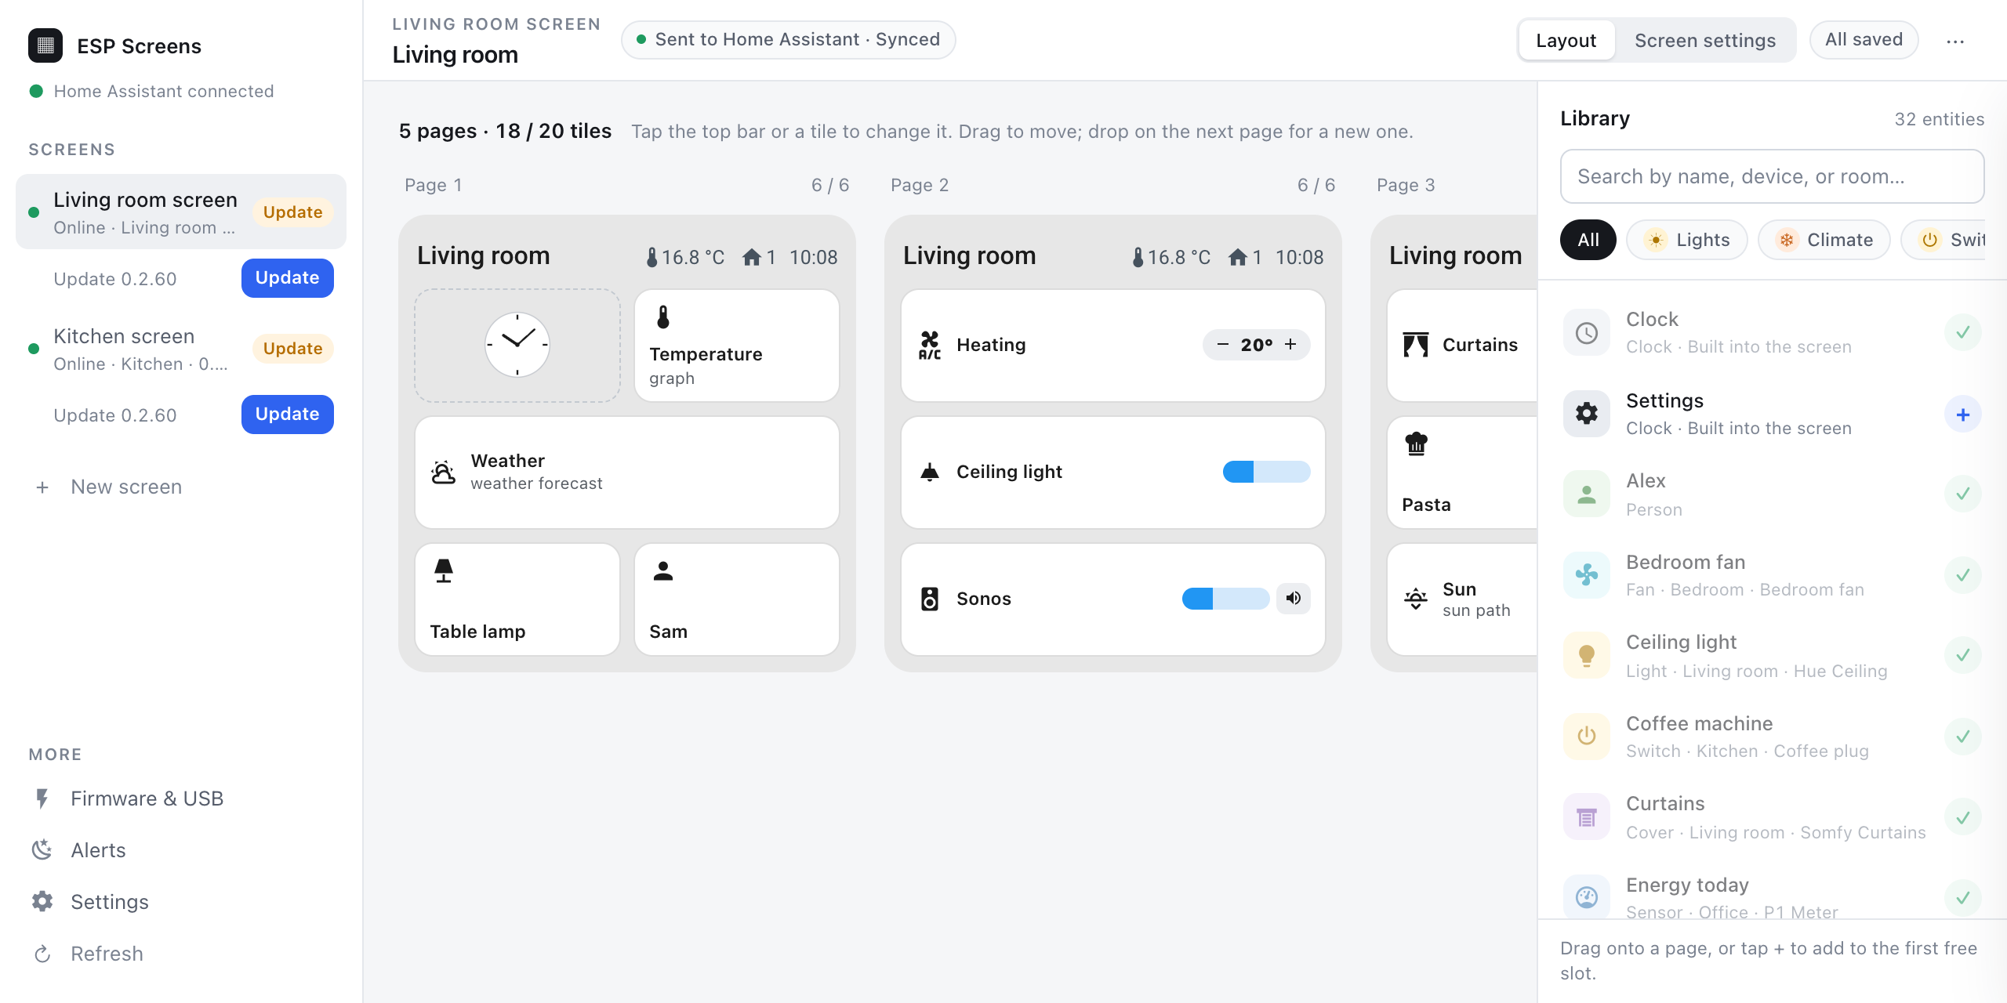Tap the Page 1 Living room top bar

point(627,257)
